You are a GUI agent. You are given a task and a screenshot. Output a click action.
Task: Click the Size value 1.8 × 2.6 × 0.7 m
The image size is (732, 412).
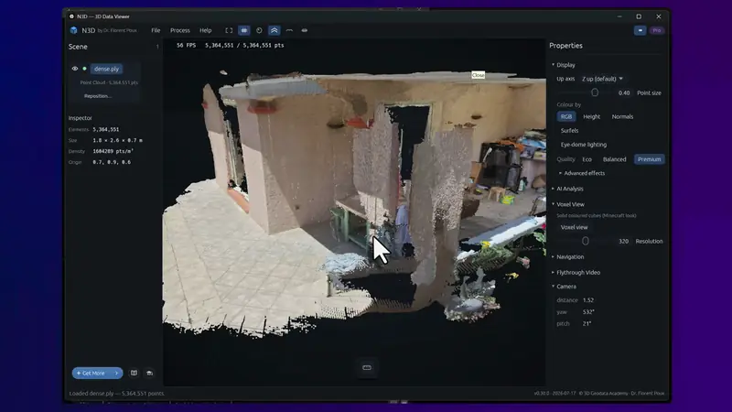(118, 140)
